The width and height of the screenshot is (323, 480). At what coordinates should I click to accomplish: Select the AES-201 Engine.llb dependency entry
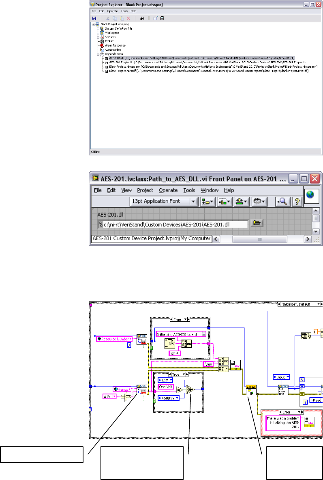pos(208,62)
